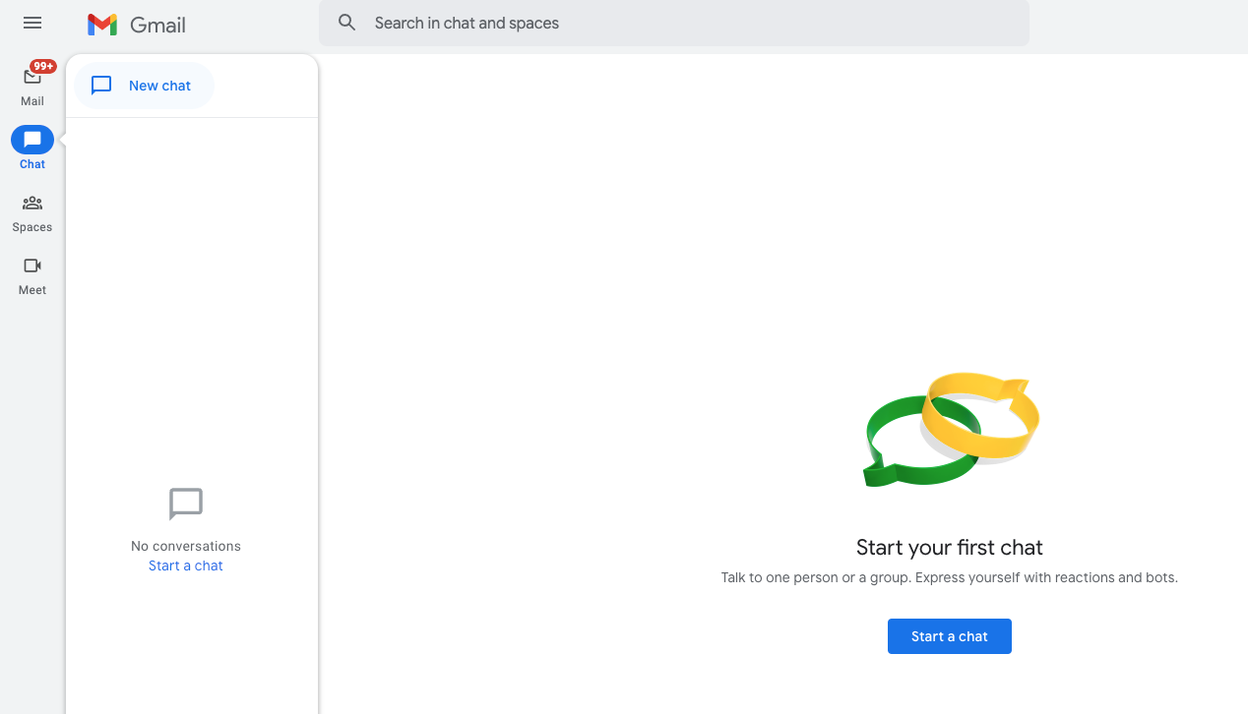The width and height of the screenshot is (1248, 714).
Task: Open Meet from the sidebar
Action: 32,275
